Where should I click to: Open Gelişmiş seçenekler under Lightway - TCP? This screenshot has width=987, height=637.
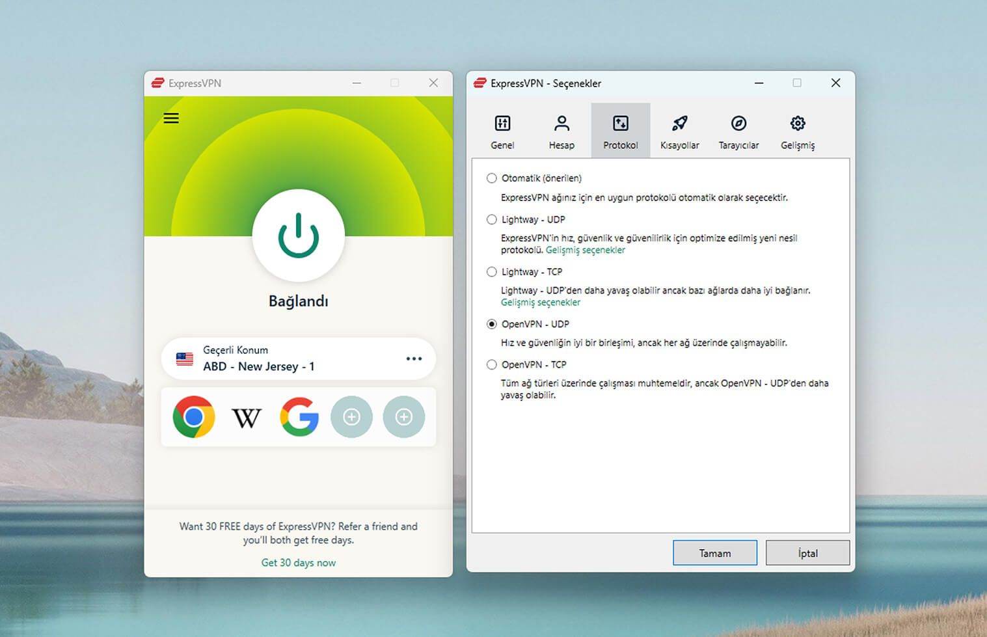tap(541, 303)
